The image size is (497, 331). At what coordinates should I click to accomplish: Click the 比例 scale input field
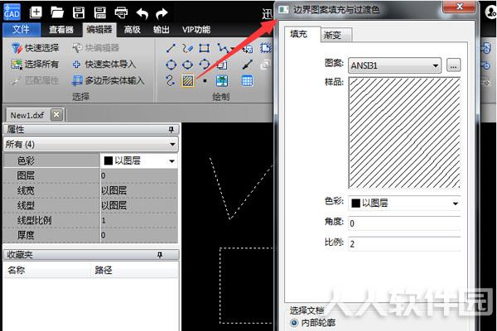coord(404,244)
